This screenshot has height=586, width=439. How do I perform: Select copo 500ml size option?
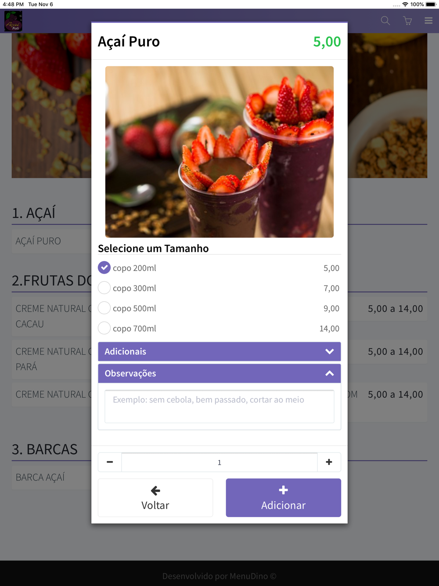click(x=219, y=308)
